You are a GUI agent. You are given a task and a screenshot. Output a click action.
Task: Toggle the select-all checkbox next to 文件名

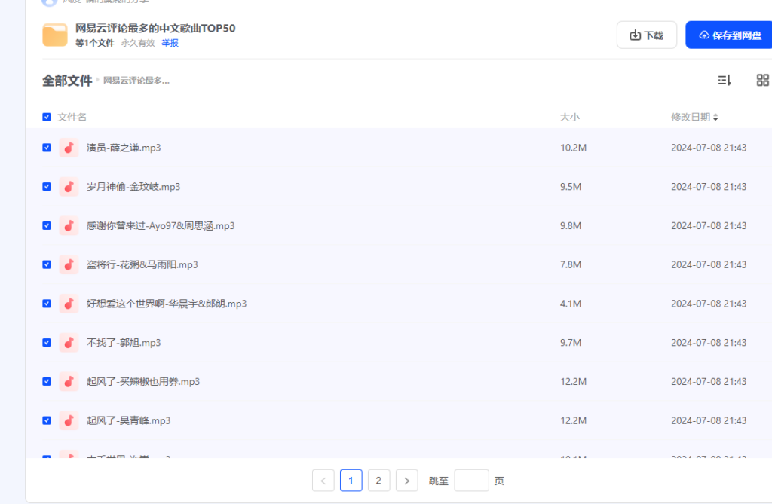(47, 117)
